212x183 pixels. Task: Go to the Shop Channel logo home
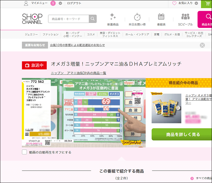coord(32,19)
